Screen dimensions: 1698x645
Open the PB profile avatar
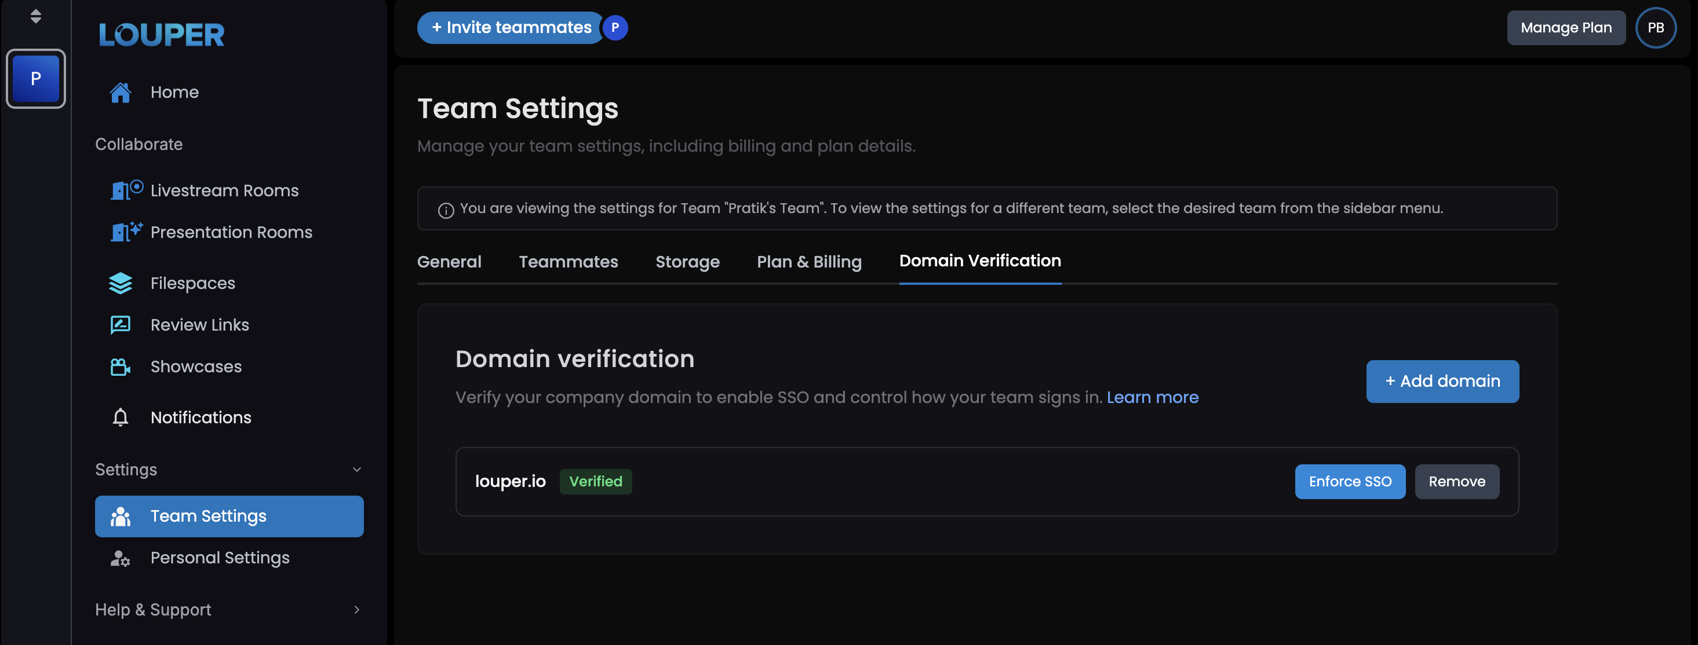pos(1655,28)
